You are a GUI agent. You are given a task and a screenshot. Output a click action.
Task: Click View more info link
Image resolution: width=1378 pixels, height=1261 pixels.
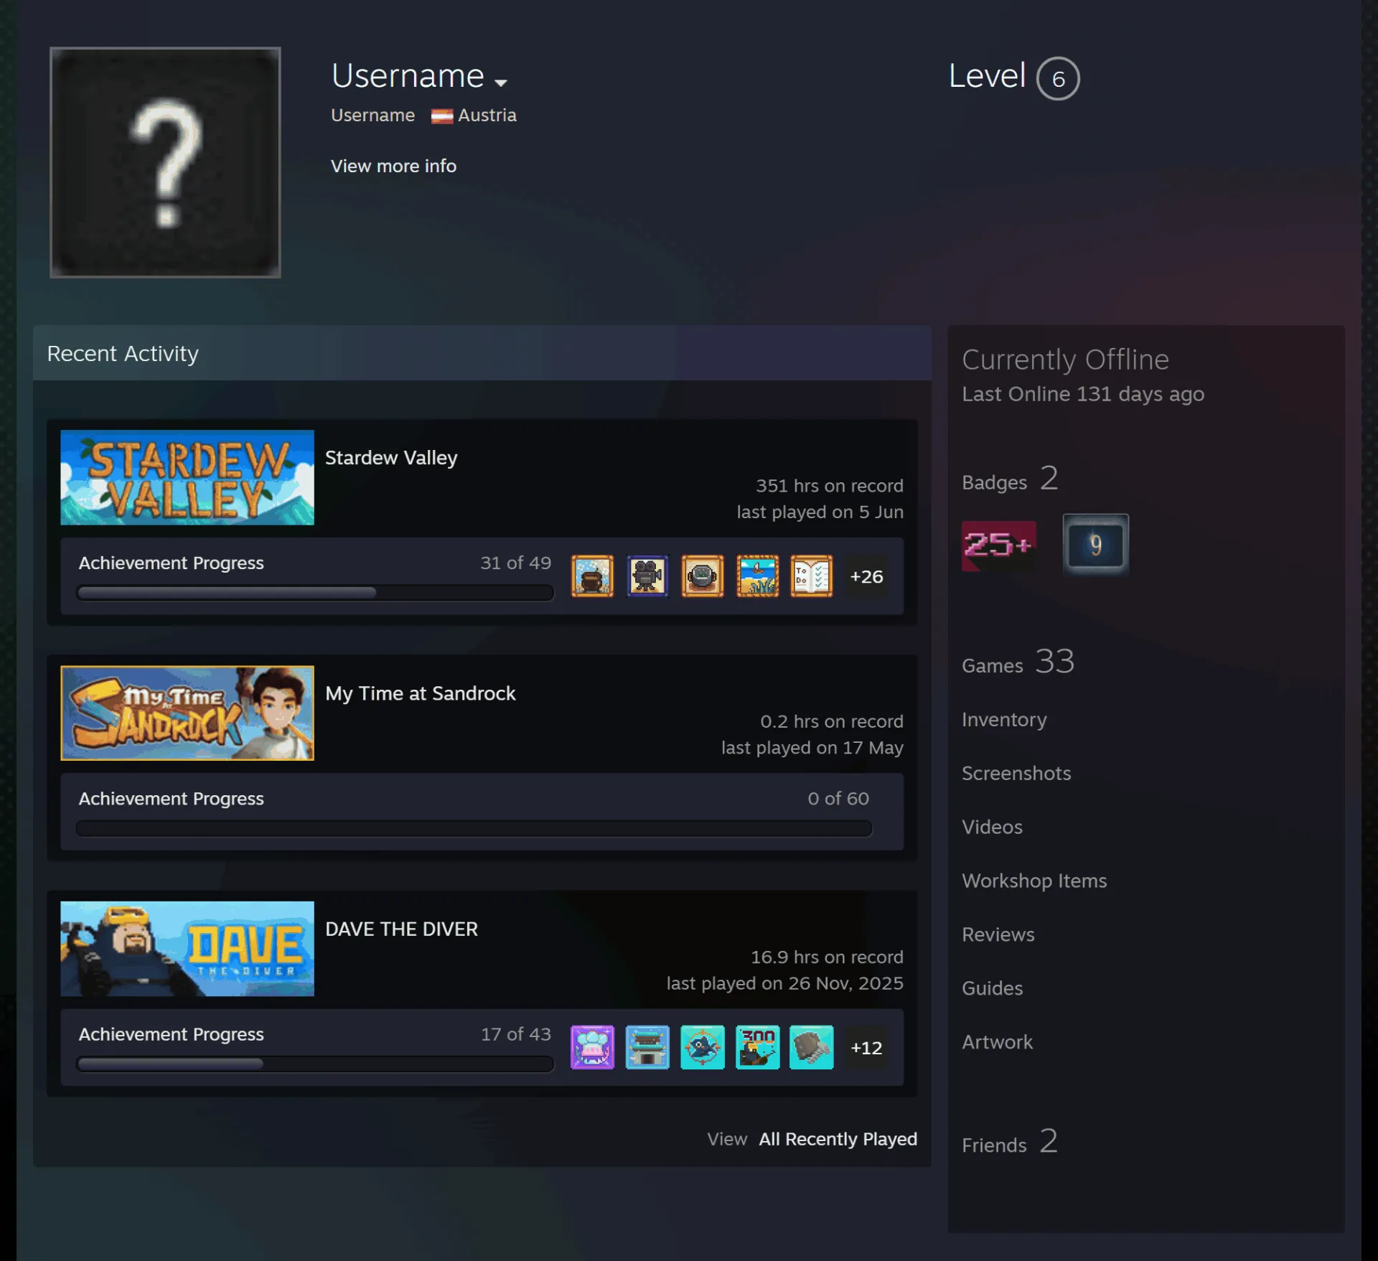[393, 166]
